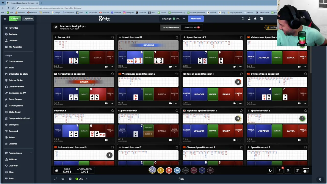Select the 1 chip
Viewport: 327px width, 184px height.
160,170
